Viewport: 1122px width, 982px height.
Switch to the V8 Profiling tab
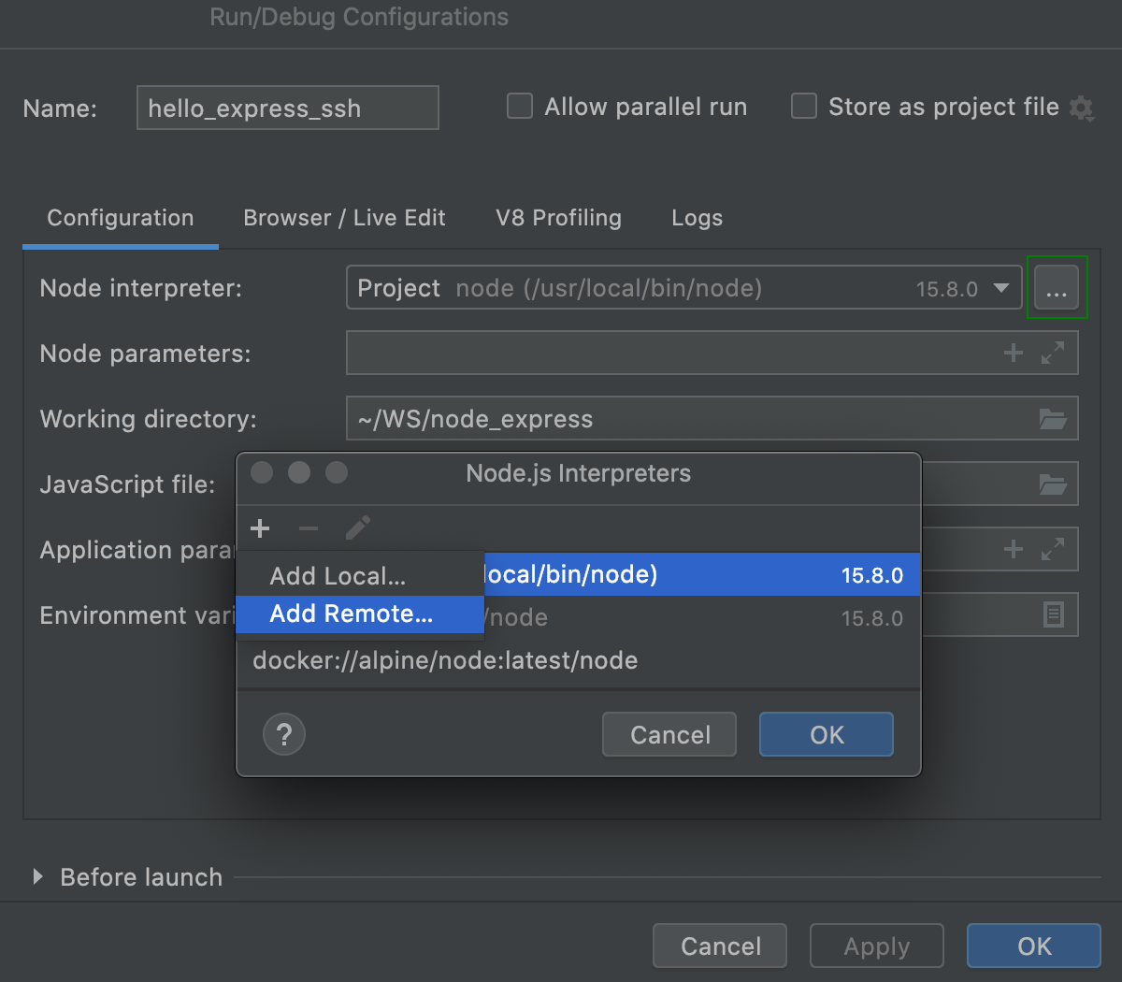tap(558, 218)
